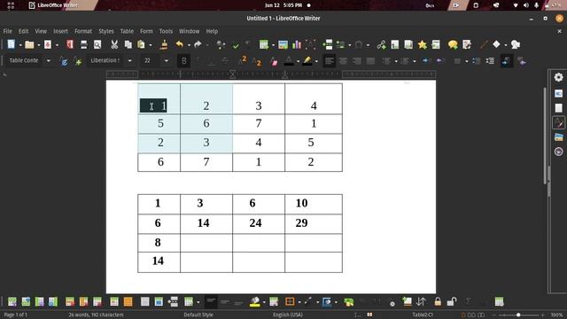Click English (USA) language in status bar

288,315
